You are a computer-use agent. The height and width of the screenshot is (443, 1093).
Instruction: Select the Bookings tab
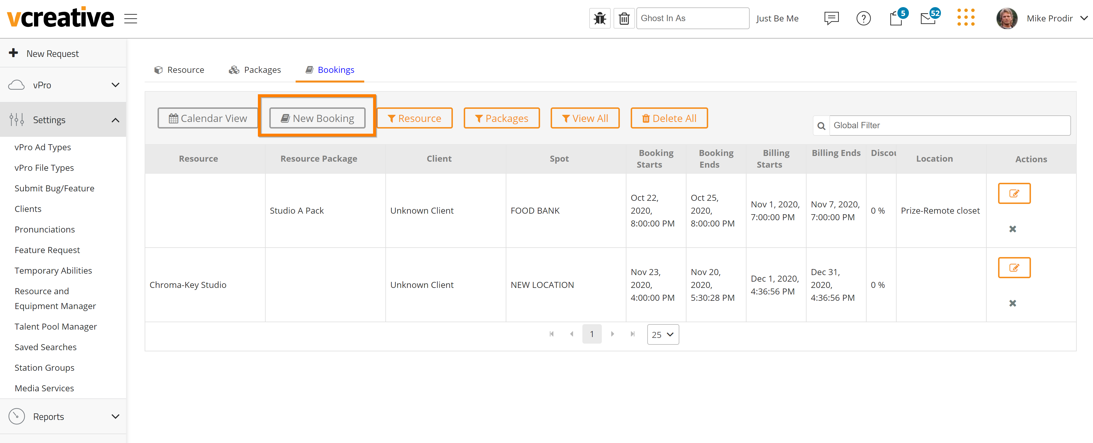330,70
